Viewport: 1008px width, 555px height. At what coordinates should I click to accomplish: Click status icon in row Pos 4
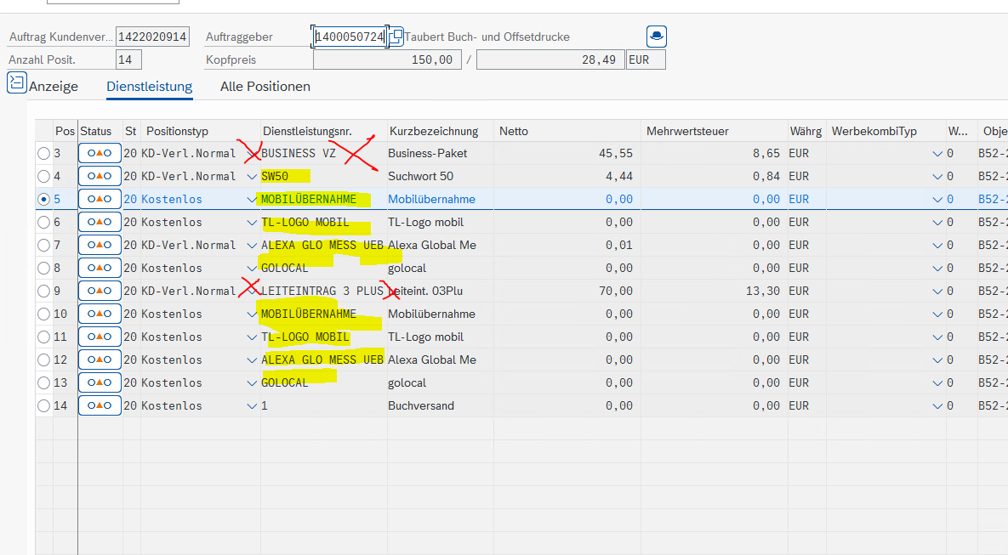(100, 176)
